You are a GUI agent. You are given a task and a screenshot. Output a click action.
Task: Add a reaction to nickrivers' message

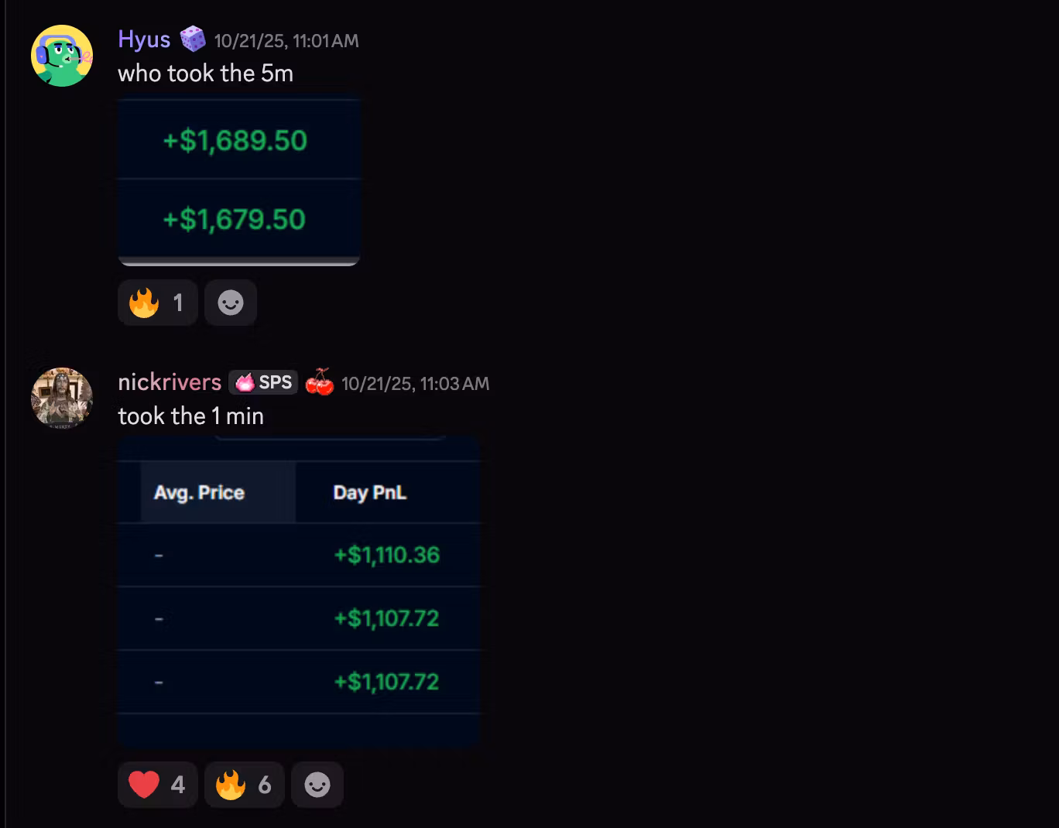tap(317, 785)
